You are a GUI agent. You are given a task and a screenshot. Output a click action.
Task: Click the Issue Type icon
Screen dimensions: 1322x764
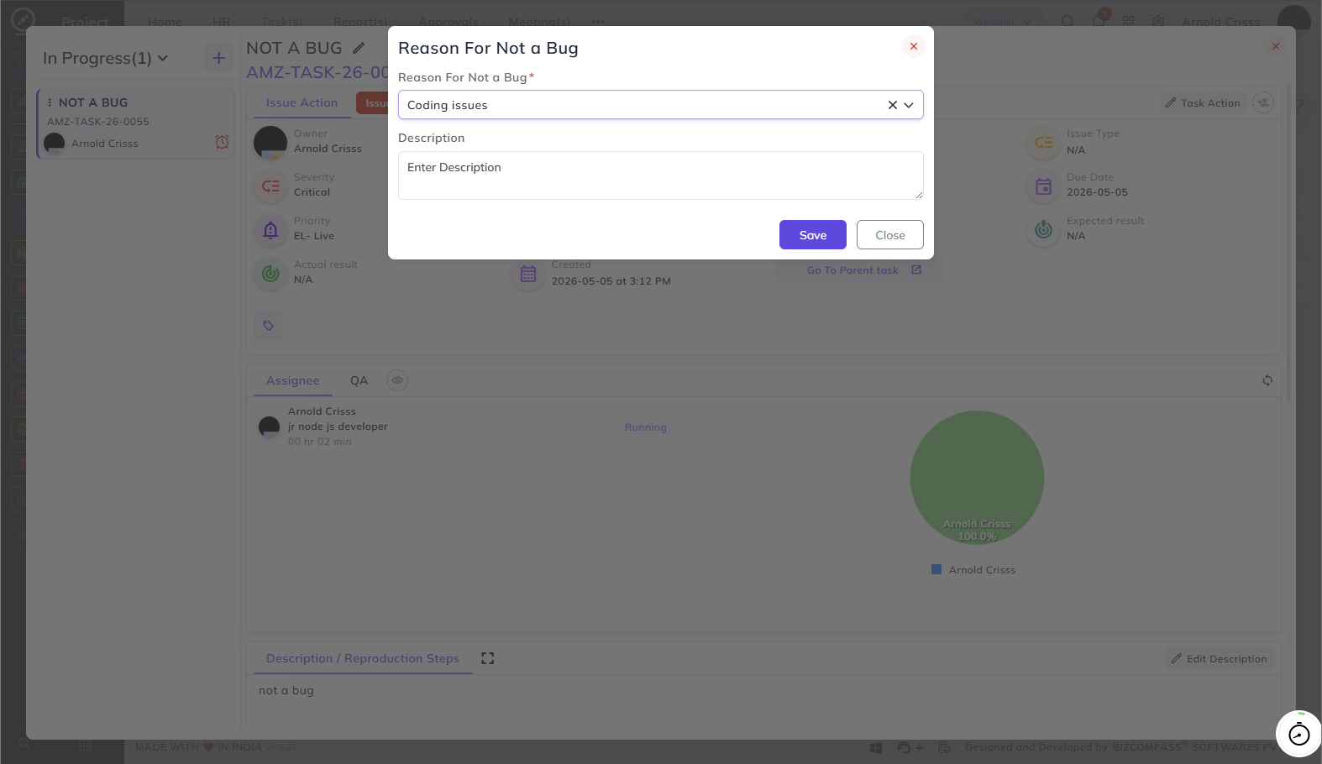tap(1043, 143)
